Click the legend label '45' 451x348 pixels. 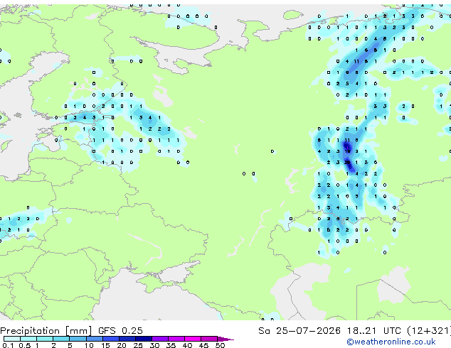point(203,345)
